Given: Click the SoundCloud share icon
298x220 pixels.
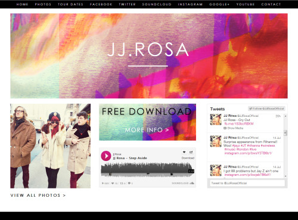Looking at the screenshot, I should tap(191, 152).
